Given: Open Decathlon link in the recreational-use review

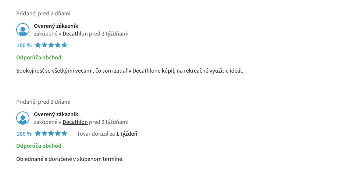Looking at the screenshot, I should point(75,34).
